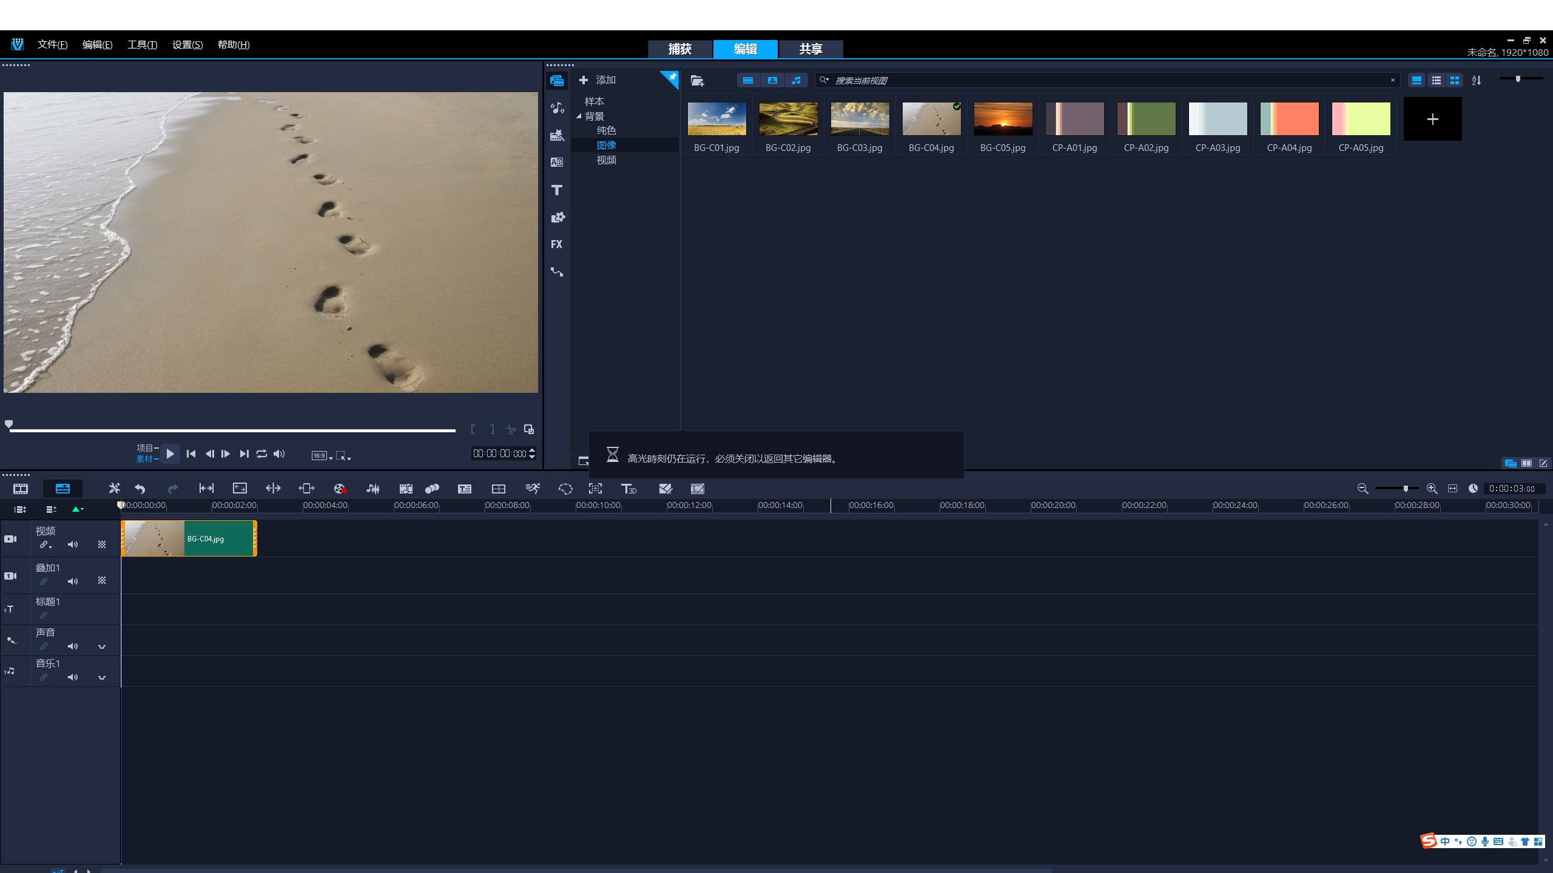Open Auto Music film-and-note icon
This screenshot has height=873, width=1553.
(406, 489)
